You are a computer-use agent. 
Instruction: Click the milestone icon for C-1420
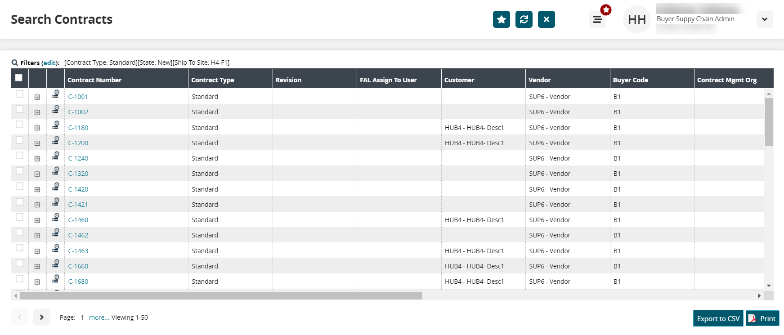[x=56, y=187]
